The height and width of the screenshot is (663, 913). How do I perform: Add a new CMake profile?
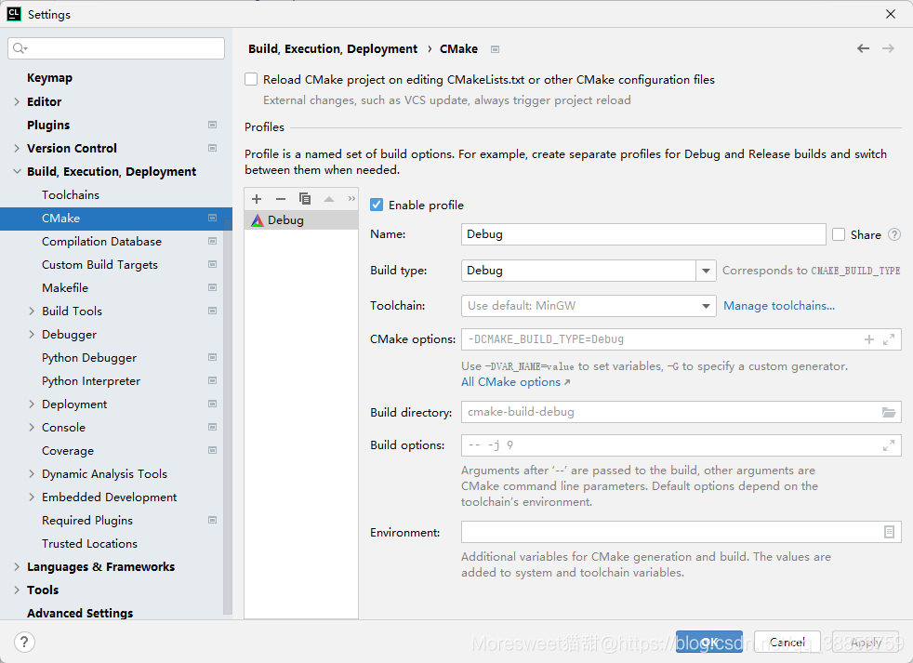click(x=257, y=199)
